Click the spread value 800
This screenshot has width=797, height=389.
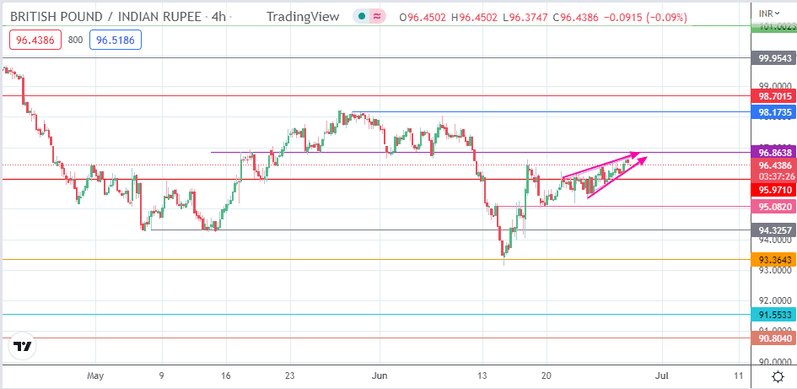coord(75,41)
